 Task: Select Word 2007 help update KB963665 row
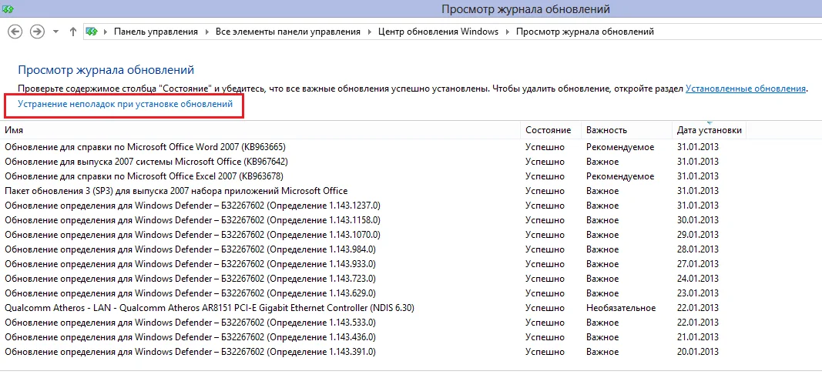374,147
